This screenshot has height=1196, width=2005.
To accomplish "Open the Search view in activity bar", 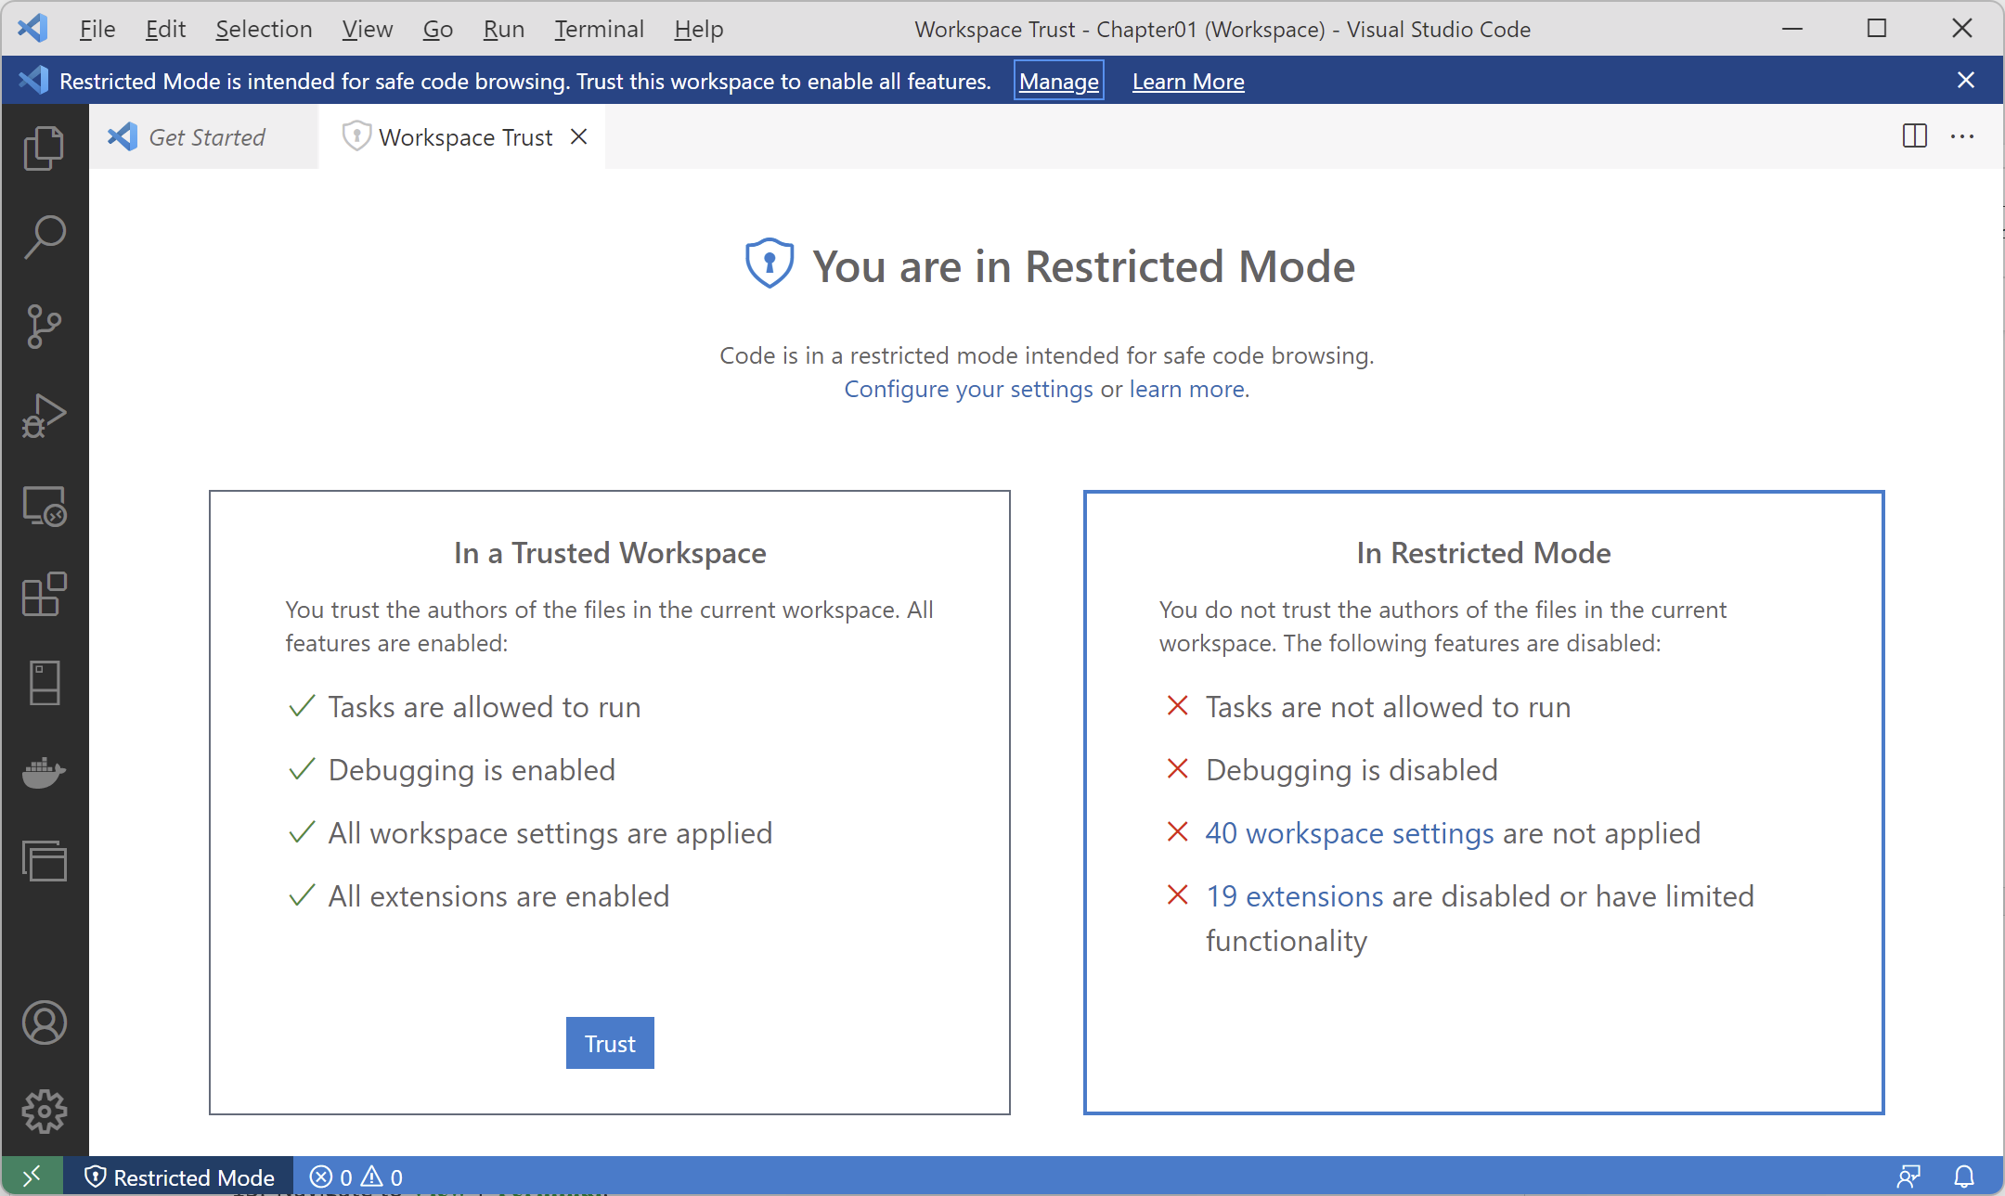I will coord(44,238).
